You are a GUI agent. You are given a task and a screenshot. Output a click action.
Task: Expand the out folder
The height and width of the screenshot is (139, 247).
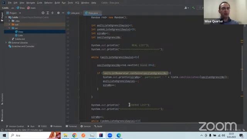9,24
